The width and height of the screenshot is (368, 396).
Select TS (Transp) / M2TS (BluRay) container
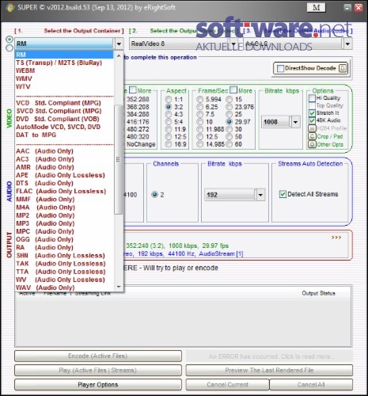point(65,63)
